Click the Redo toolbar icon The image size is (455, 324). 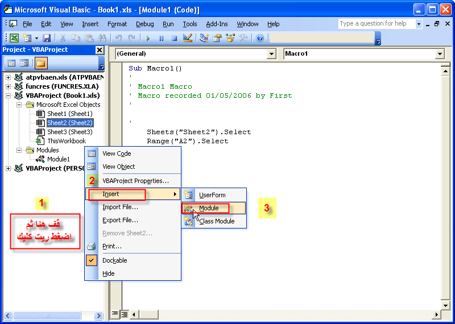coord(131,38)
